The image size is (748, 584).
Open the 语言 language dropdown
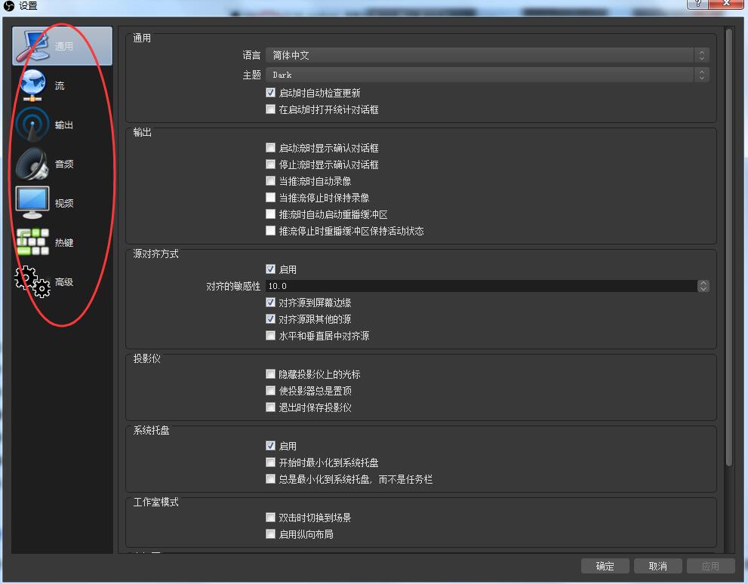coord(483,54)
